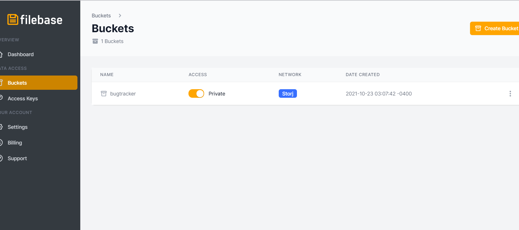Click the ACCESS column header

click(198, 75)
